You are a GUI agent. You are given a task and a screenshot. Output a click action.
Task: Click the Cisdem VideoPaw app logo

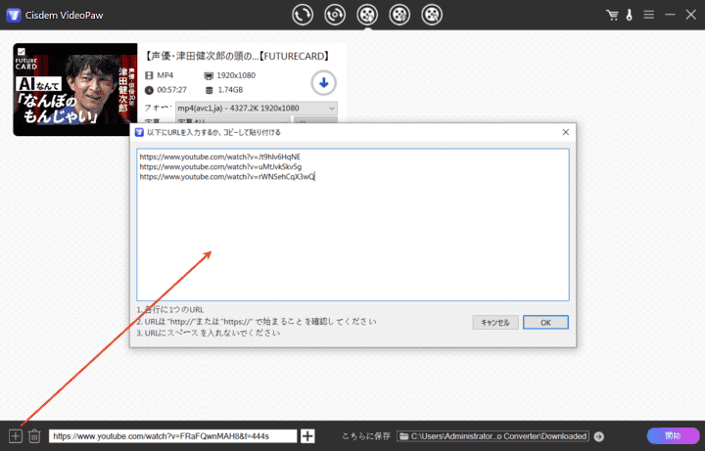[14, 16]
